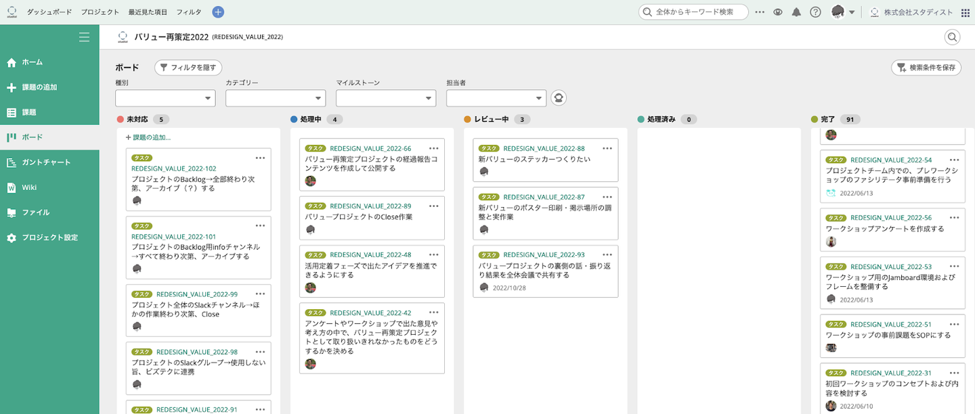Click the Backlog logo in top bar
The width and height of the screenshot is (975, 414).
pyautogui.click(x=12, y=11)
